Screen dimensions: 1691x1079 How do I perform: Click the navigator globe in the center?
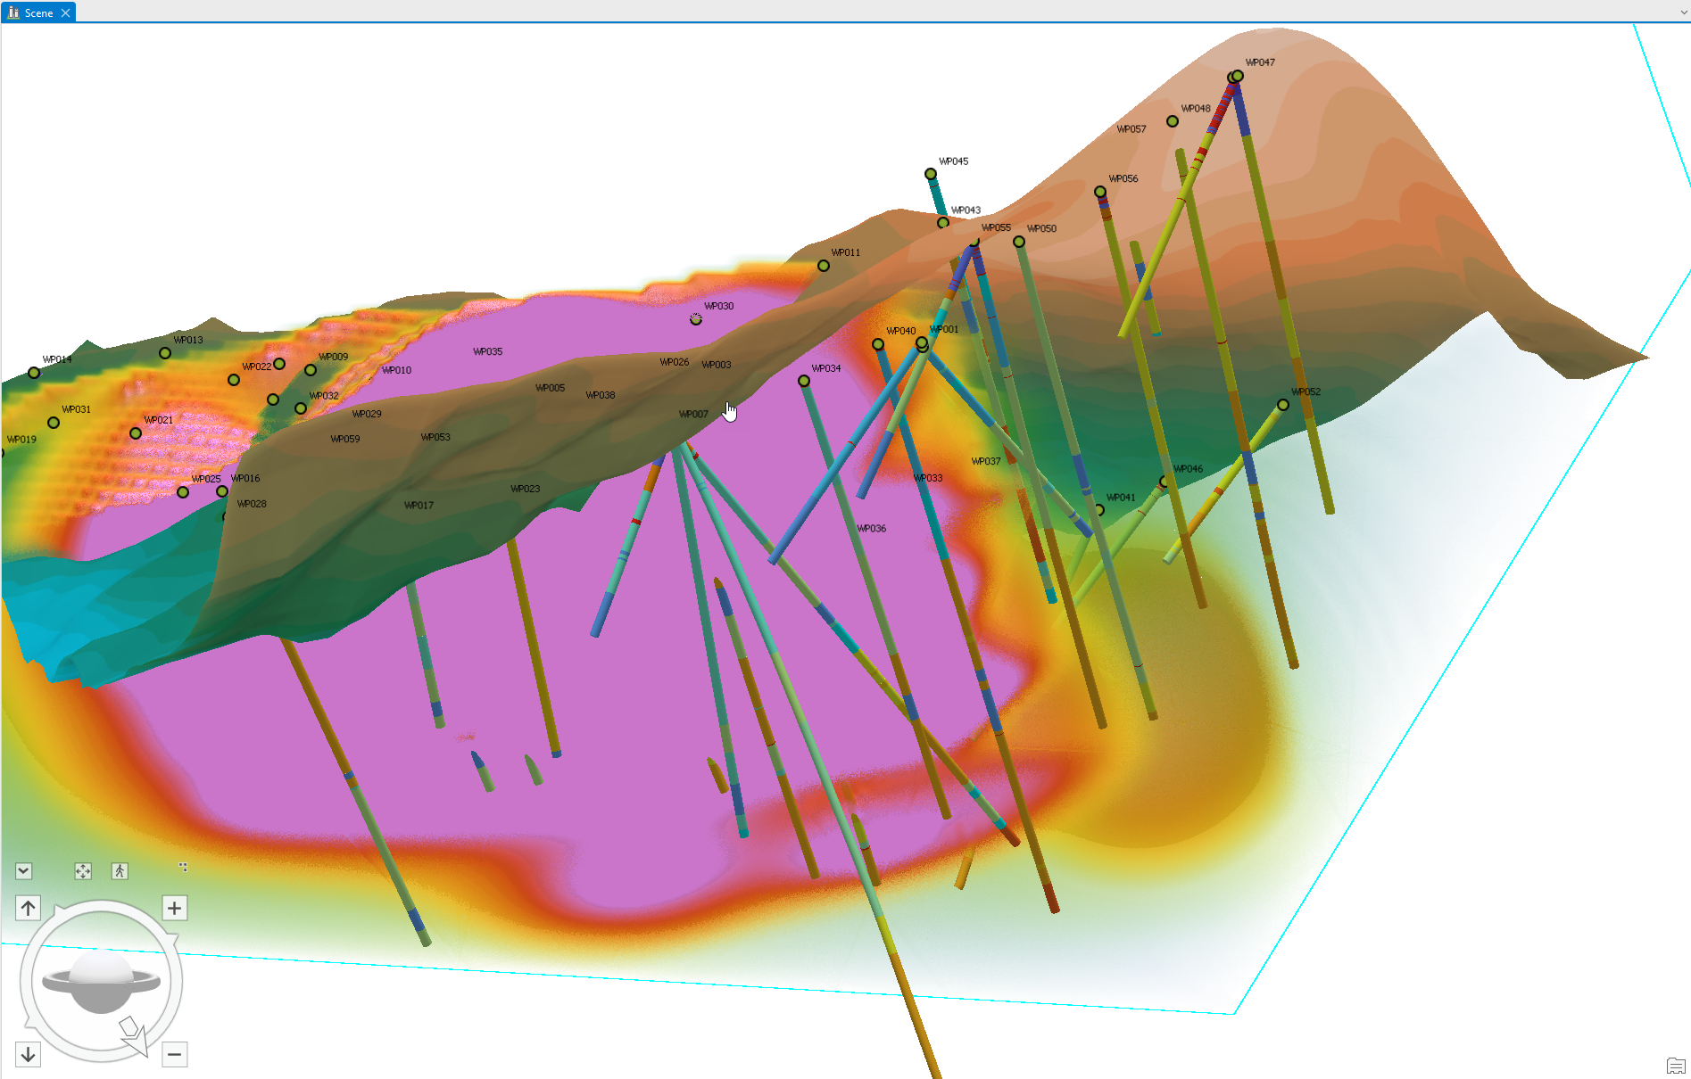pos(101,981)
